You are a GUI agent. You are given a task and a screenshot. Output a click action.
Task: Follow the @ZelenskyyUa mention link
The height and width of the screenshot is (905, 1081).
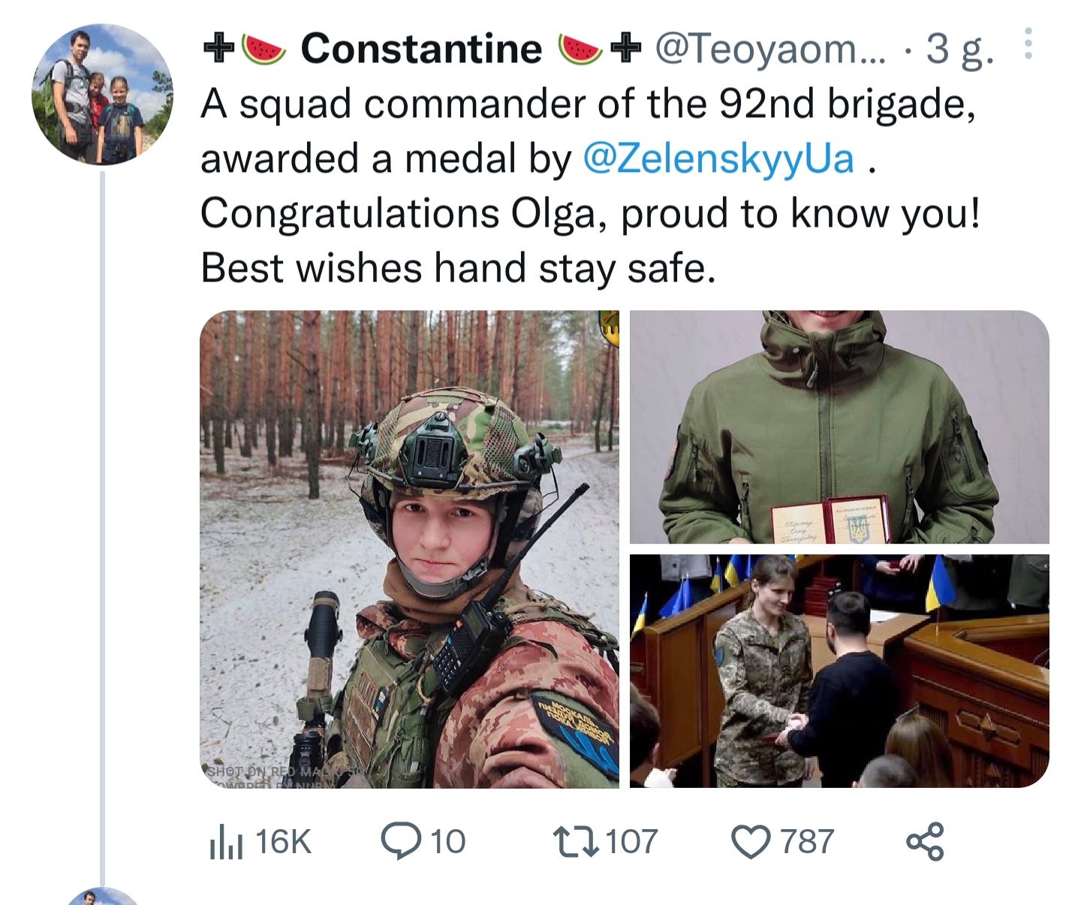[x=718, y=158]
